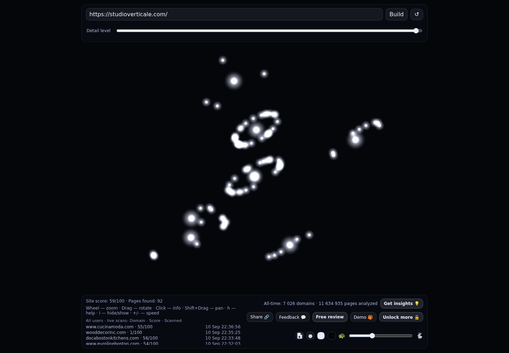Viewport: 509px width, 353px height.
Task: Click Unlock more button
Action: (401, 317)
